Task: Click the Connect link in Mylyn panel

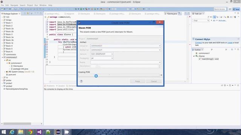Action: coord(198,43)
